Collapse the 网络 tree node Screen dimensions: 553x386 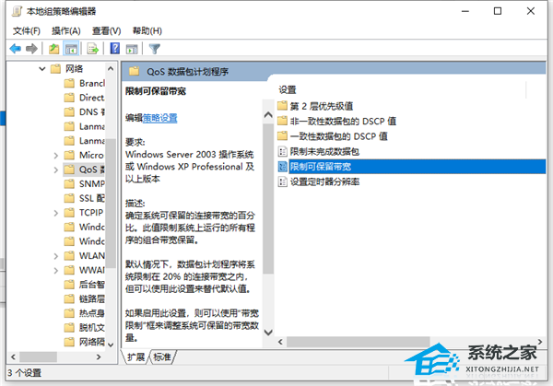pos(42,69)
